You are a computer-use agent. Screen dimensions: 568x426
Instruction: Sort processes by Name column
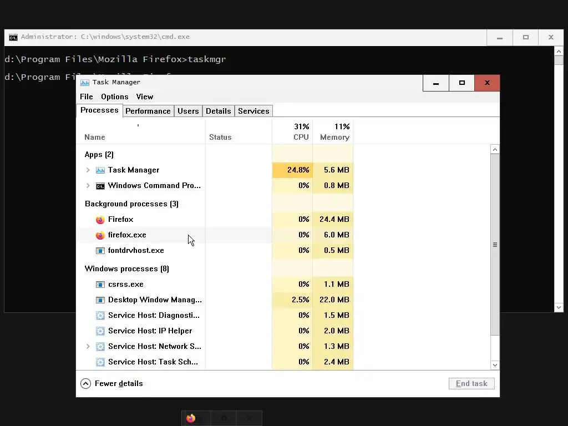click(141, 132)
